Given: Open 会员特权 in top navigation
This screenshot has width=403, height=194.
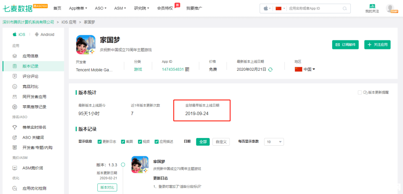Looking at the screenshot, I should [165, 8].
